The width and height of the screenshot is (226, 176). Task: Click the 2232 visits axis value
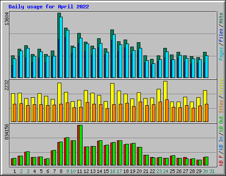7,85
